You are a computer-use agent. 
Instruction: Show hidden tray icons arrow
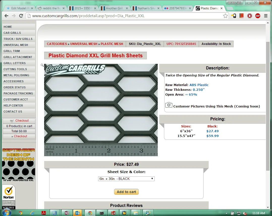click(x=226, y=213)
